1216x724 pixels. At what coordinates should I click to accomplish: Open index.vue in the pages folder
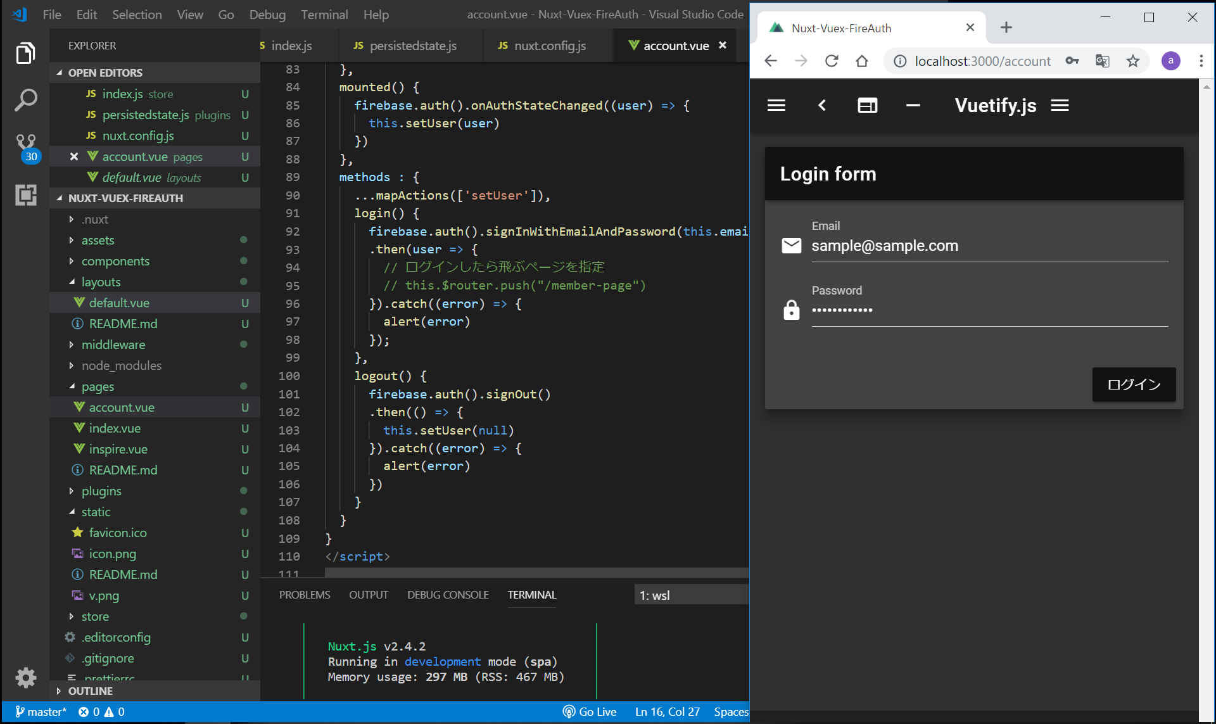[155, 428]
